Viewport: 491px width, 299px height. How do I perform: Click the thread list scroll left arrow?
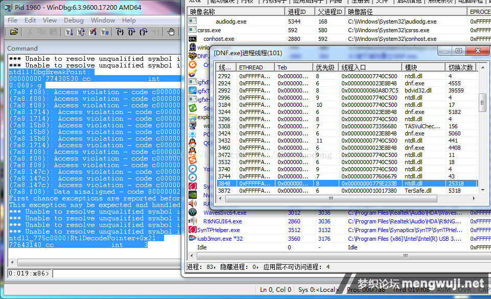coord(220,198)
